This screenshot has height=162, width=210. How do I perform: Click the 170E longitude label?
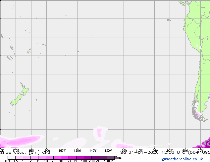coord(16,151)
